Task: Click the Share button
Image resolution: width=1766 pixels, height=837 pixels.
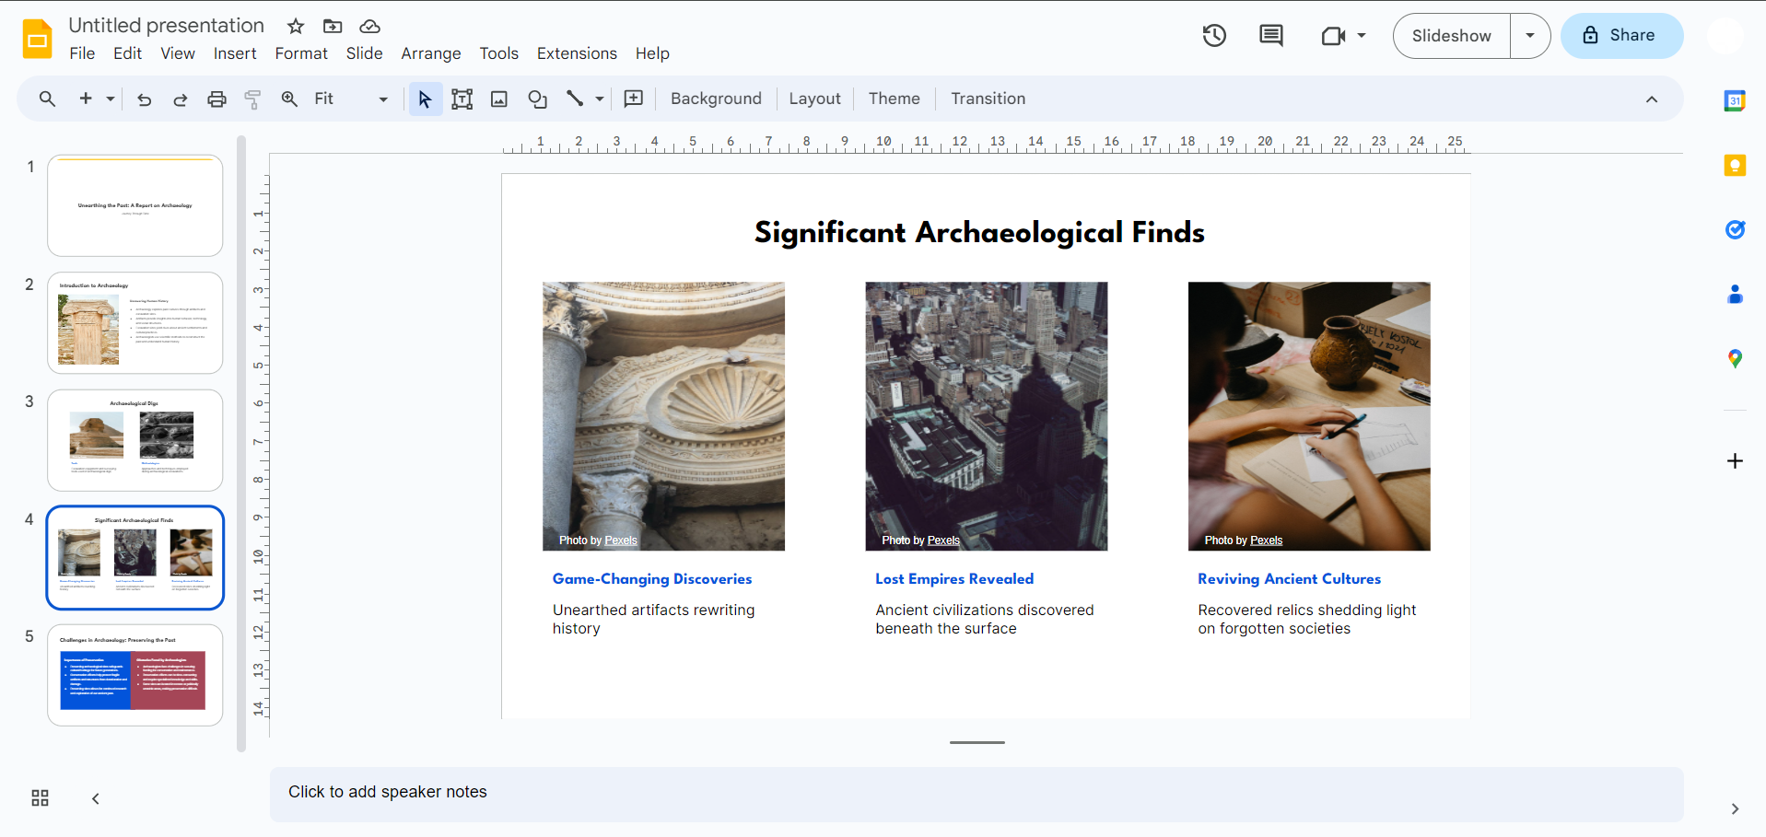Action: tap(1621, 36)
